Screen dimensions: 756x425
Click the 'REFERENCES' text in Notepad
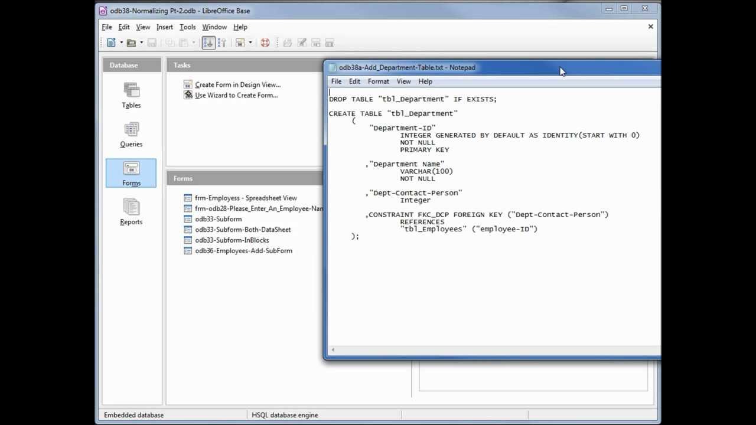coord(422,222)
